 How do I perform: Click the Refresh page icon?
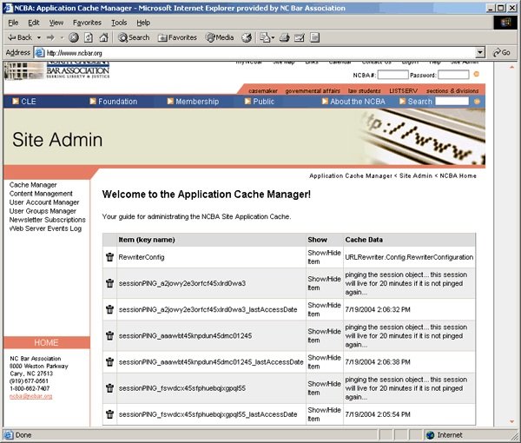pos(89,37)
